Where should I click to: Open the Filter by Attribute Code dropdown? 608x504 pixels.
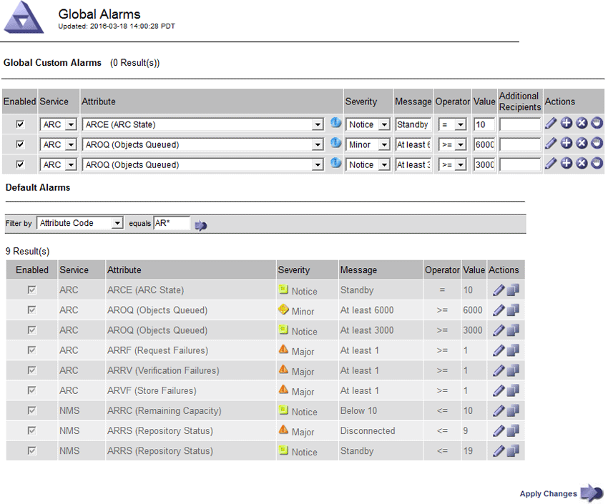click(80, 223)
